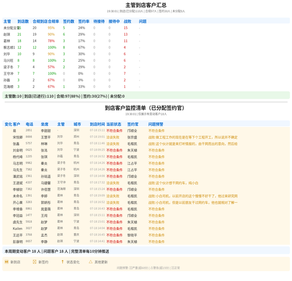Click the 新签约 legend icon
The image size is (292, 281).
[x=34, y=262]
